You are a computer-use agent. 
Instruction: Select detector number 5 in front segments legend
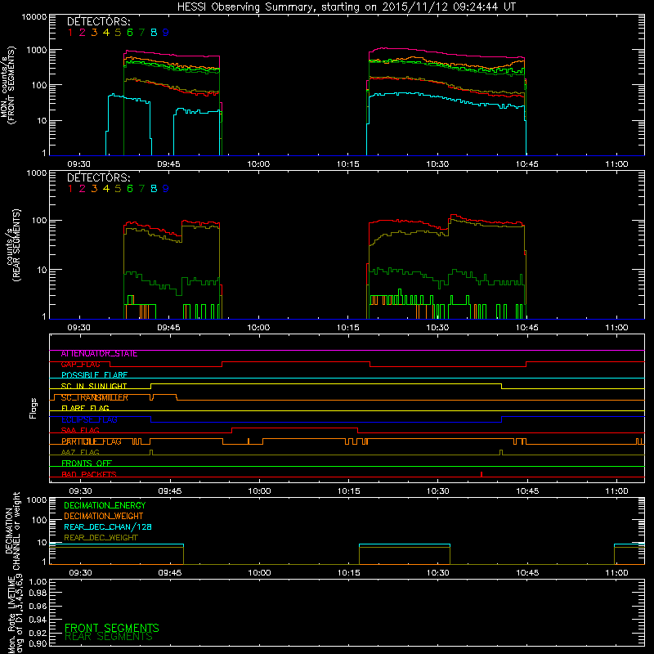point(118,33)
